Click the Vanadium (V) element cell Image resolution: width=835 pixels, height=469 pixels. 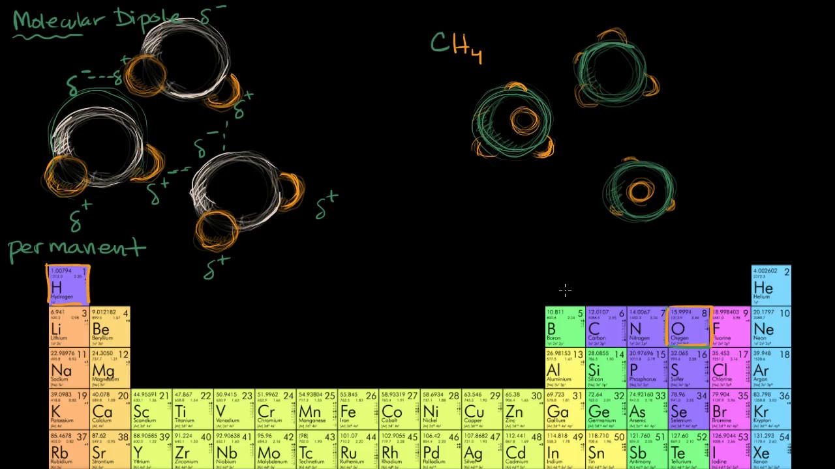[x=234, y=408]
